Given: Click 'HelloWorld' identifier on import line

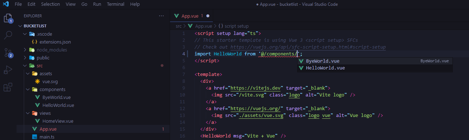Looking at the screenshot, I should [x=228, y=54].
